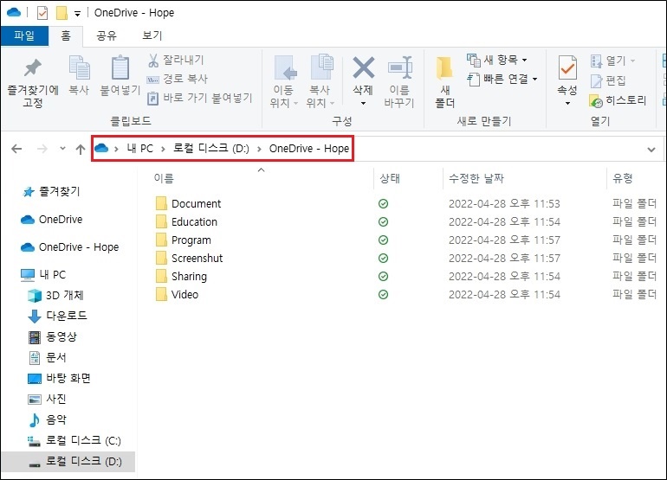This screenshot has height=480, width=667.
Task: Click the Delete (삭제) X icon
Action: (x=363, y=67)
